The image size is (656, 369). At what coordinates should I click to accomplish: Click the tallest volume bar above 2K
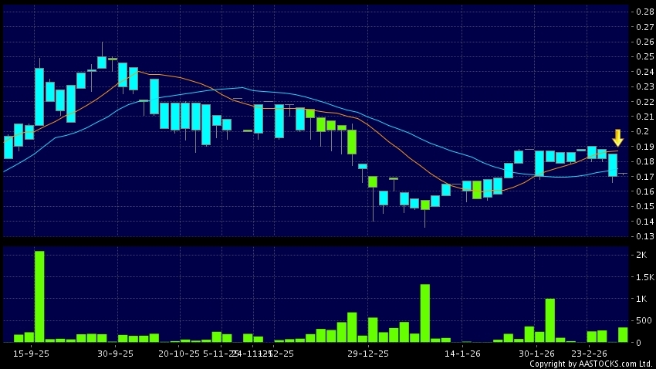(x=39, y=296)
